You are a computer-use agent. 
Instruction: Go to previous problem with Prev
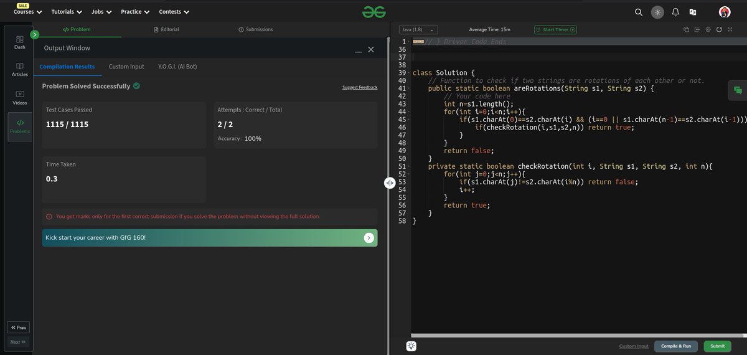coord(18,328)
